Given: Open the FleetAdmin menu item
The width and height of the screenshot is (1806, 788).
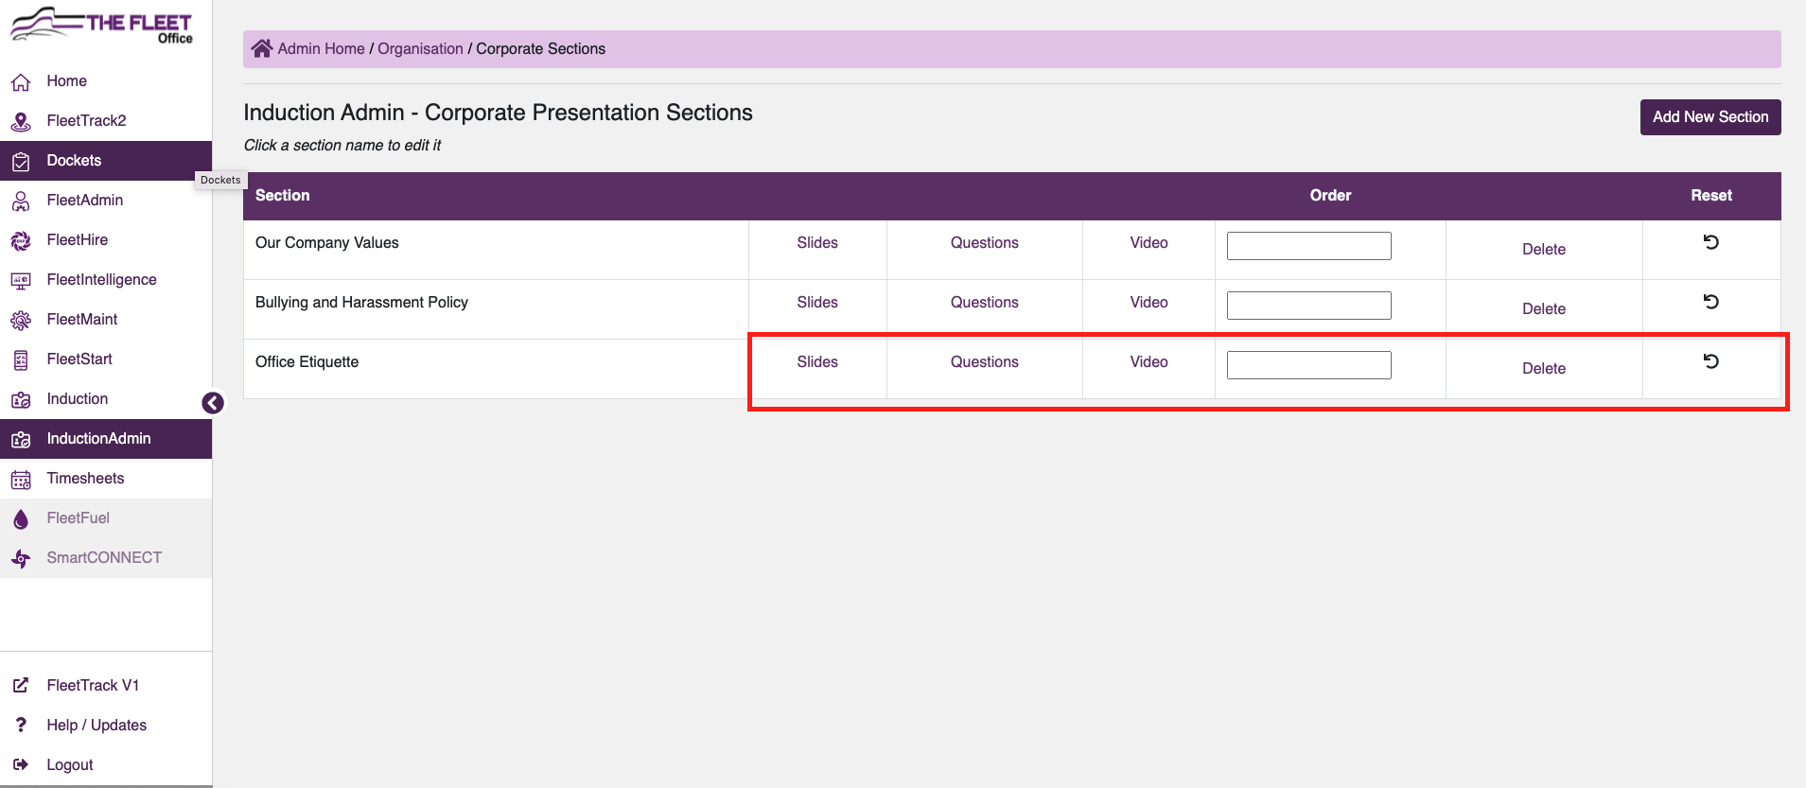Looking at the screenshot, I should (106, 201).
